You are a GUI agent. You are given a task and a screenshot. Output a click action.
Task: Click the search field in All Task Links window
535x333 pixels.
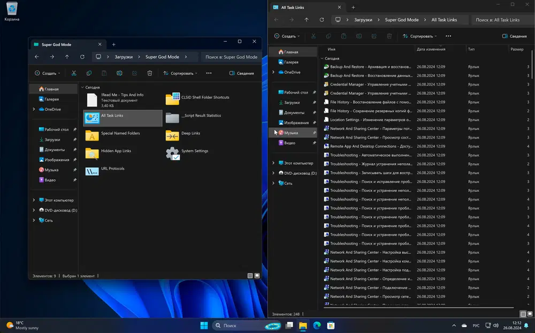[x=500, y=20]
